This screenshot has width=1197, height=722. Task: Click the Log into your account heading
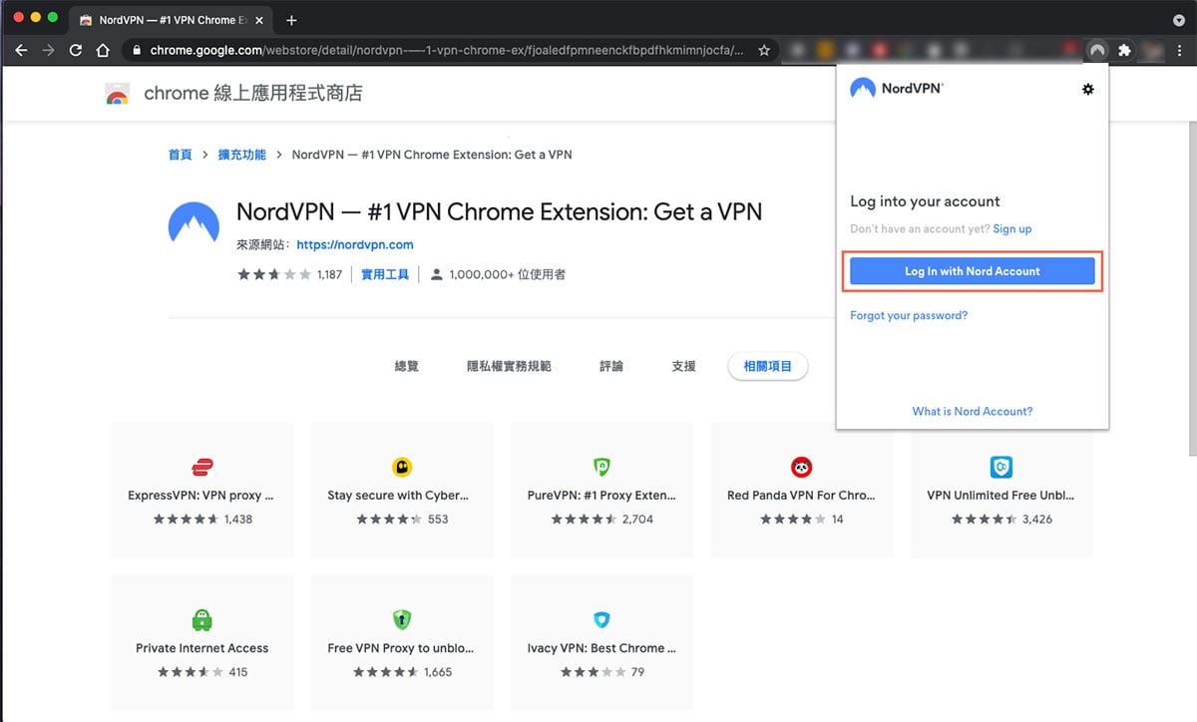[x=925, y=201]
